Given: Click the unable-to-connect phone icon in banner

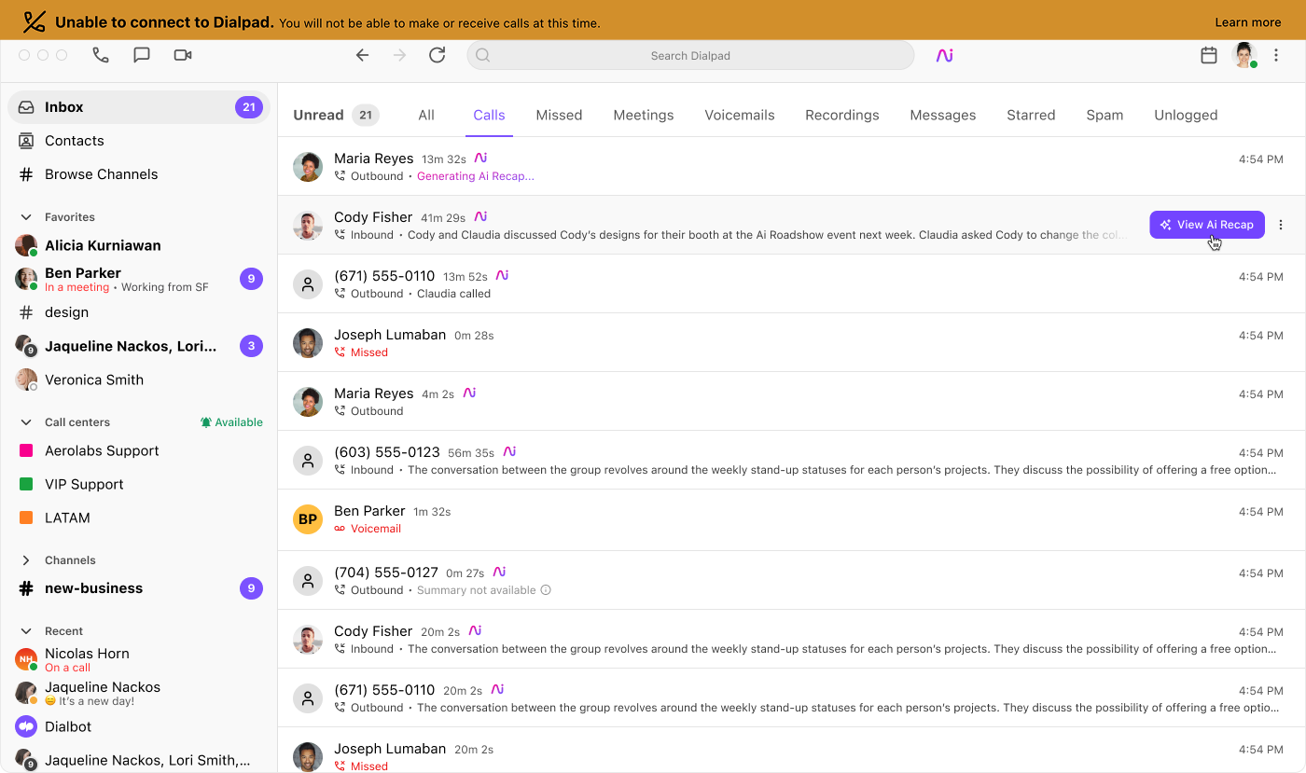Looking at the screenshot, I should pyautogui.click(x=35, y=21).
